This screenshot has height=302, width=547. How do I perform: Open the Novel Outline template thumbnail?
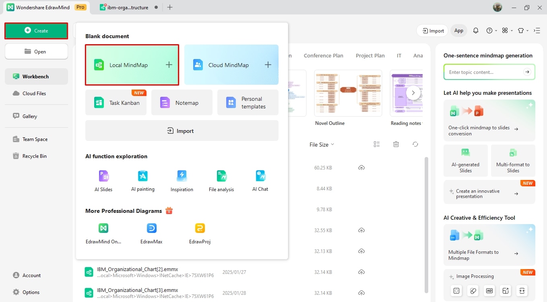tap(348, 93)
